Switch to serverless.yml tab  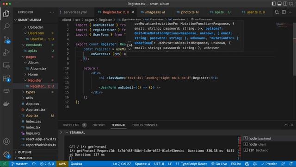pyautogui.click(x=75, y=12)
